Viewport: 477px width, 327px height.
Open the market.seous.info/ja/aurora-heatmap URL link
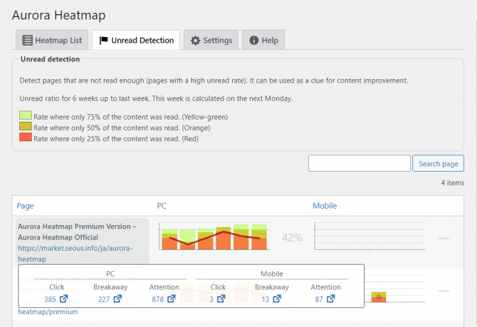click(x=75, y=254)
